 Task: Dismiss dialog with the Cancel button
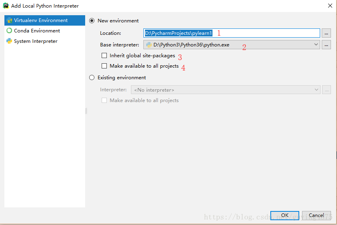click(x=317, y=215)
